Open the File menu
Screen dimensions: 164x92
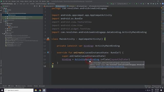click(4, 1)
